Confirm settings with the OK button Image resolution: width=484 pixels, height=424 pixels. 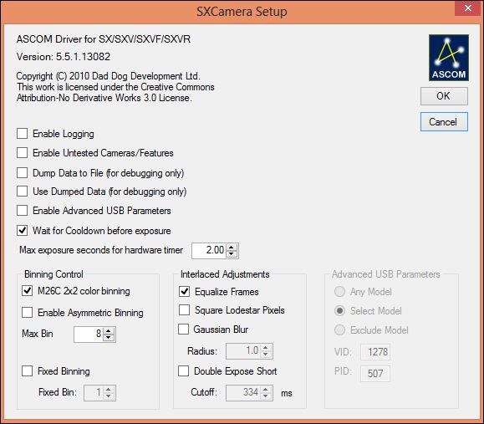[444, 96]
